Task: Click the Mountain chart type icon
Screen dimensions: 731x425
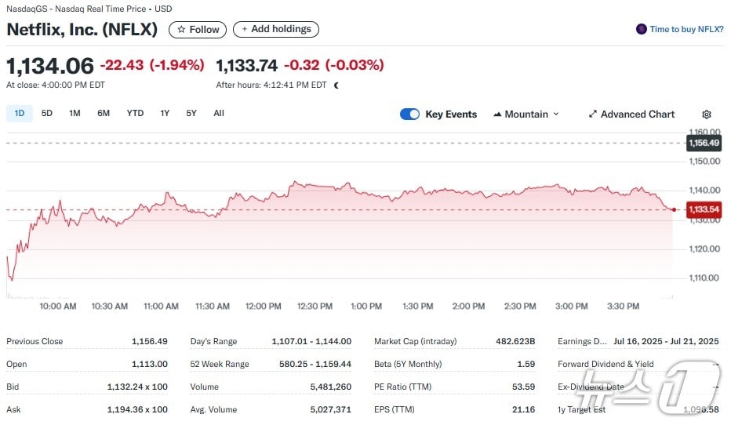Action: coord(497,114)
